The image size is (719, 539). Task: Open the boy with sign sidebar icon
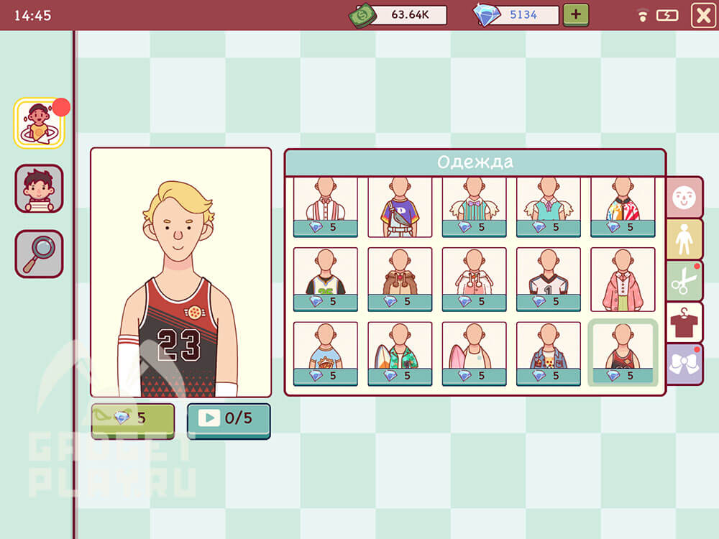39,188
